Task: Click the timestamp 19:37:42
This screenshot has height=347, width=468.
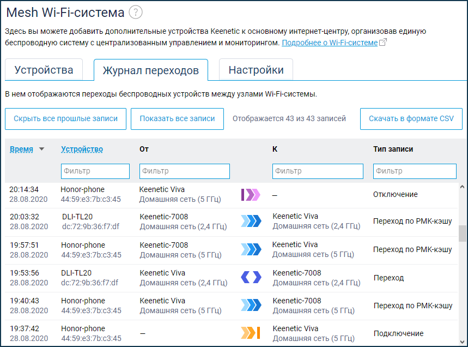Action: click(25, 328)
